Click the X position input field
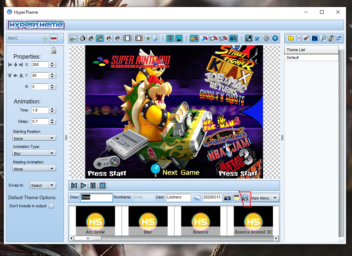 (x=40, y=65)
